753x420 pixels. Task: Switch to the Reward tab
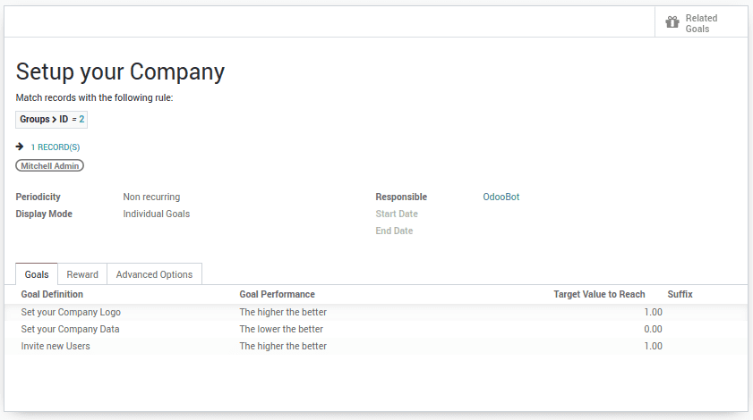point(82,274)
